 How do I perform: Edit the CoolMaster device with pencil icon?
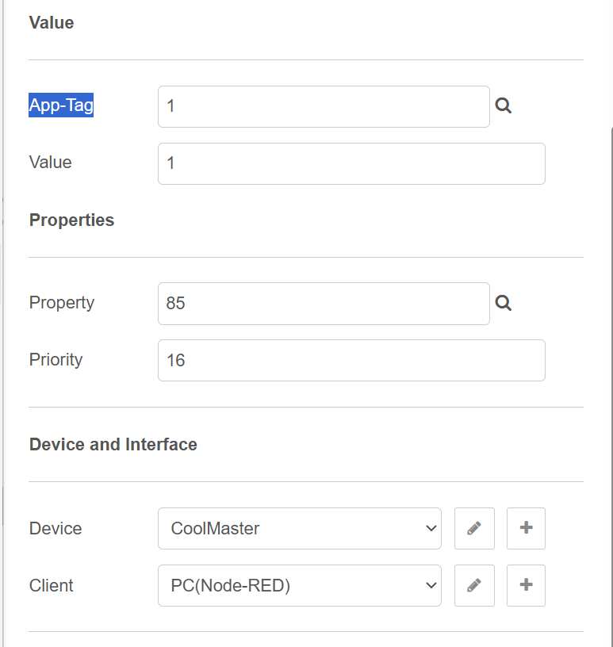pyautogui.click(x=474, y=528)
